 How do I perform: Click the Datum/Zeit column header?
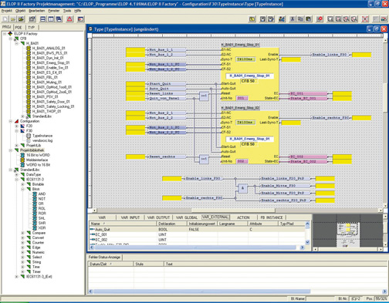pyautogui.click(x=111, y=264)
